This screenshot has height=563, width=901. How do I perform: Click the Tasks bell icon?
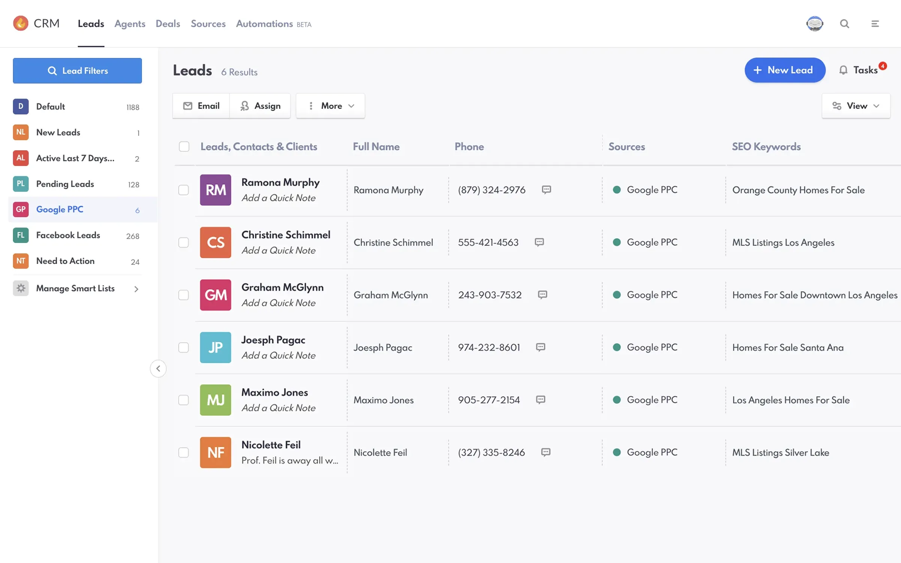[843, 70]
